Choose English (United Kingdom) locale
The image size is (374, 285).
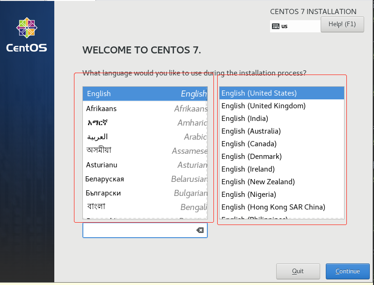(281, 106)
